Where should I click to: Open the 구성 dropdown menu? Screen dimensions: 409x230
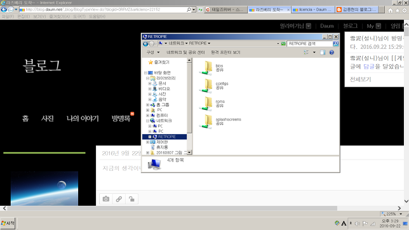(x=153, y=53)
